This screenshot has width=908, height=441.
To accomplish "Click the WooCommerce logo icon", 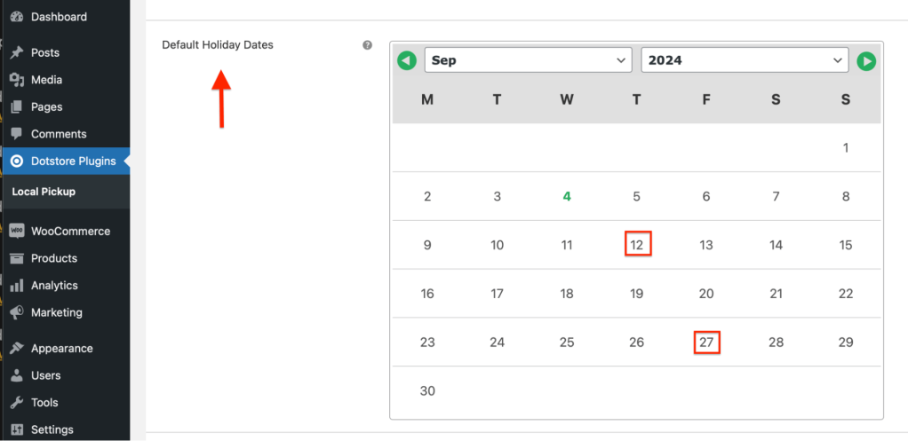I will click(x=17, y=232).
